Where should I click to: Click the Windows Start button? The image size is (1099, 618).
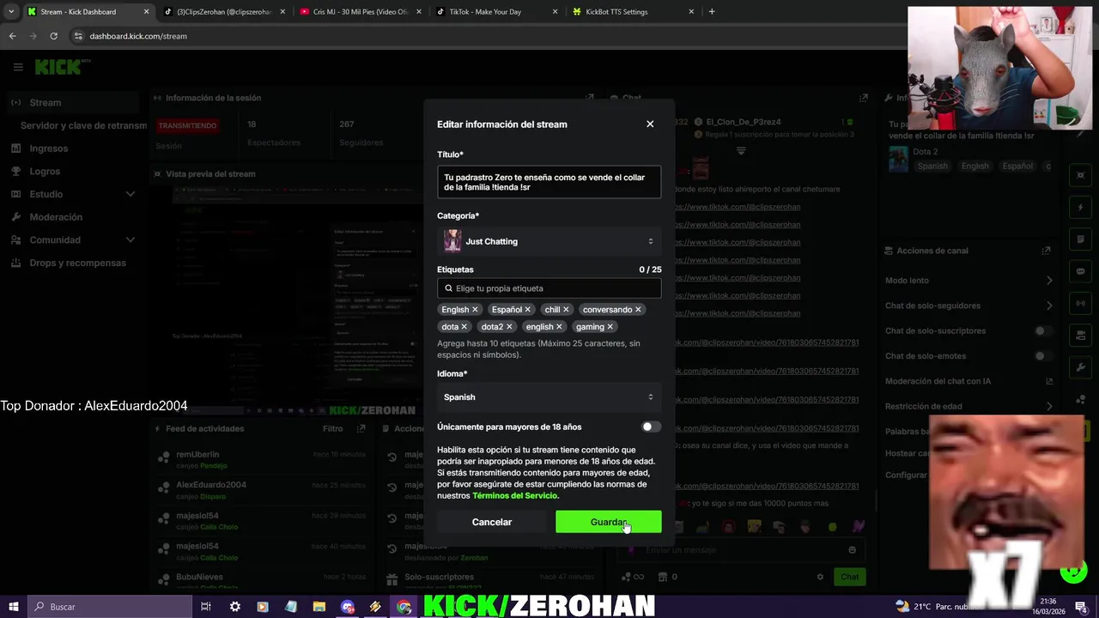tap(15, 607)
